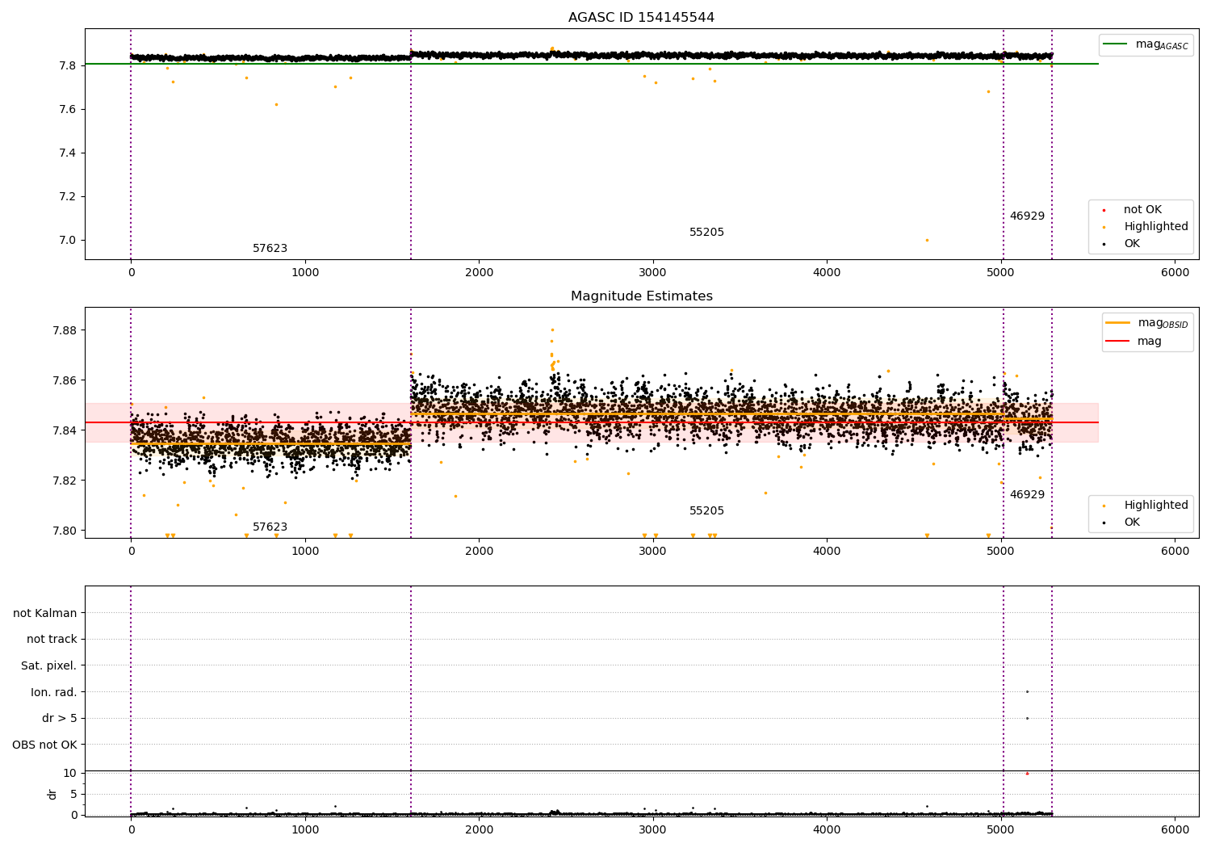This screenshot has width=1211, height=848.
Task: Click 'OK' legend entry in Magnitude Estimates plot
Action: click(x=1132, y=523)
